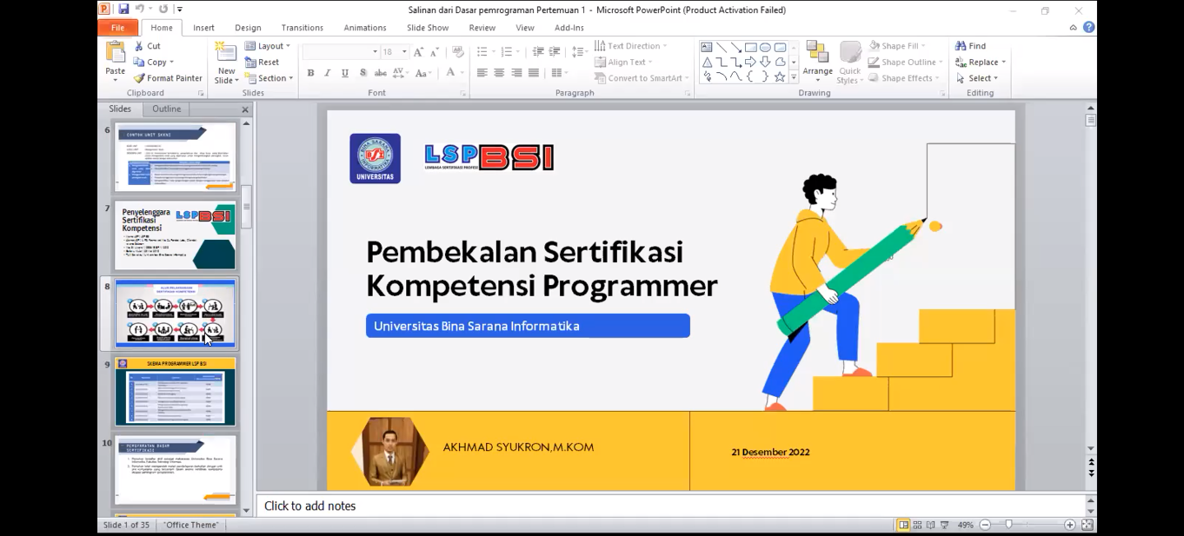Toggle Align Text Left
Viewport: 1184px width, 536px height.
[482, 73]
